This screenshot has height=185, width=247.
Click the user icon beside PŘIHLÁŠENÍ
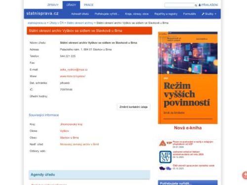pos(200,5)
